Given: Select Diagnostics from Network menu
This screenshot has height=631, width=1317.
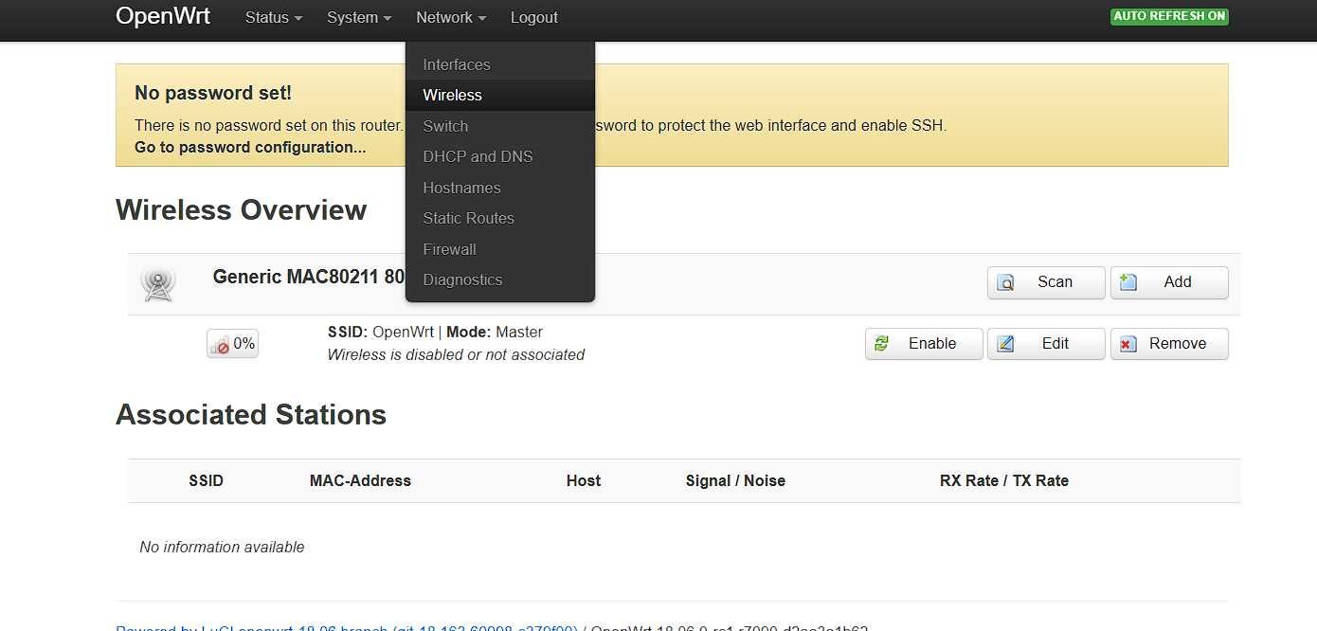Looking at the screenshot, I should point(500,279).
